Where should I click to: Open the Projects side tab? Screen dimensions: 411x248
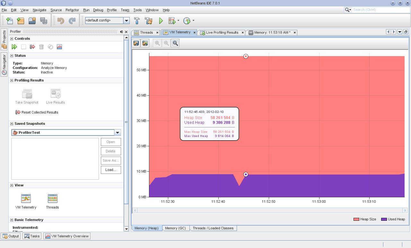4,39
